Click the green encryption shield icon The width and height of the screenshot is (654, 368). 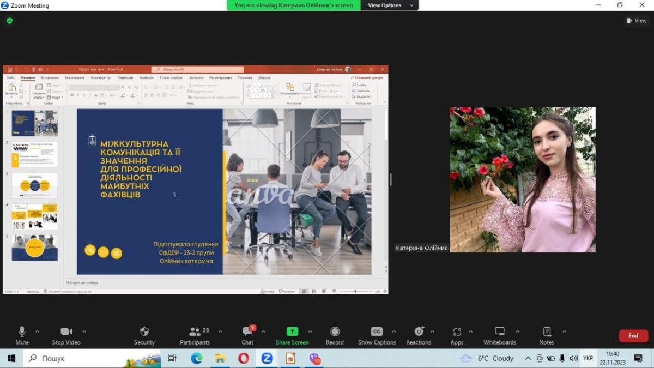click(x=9, y=21)
